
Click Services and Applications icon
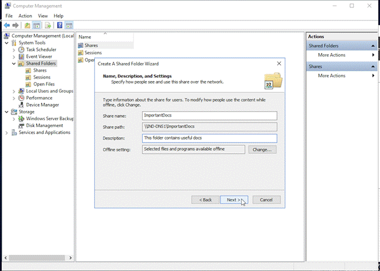point(14,133)
